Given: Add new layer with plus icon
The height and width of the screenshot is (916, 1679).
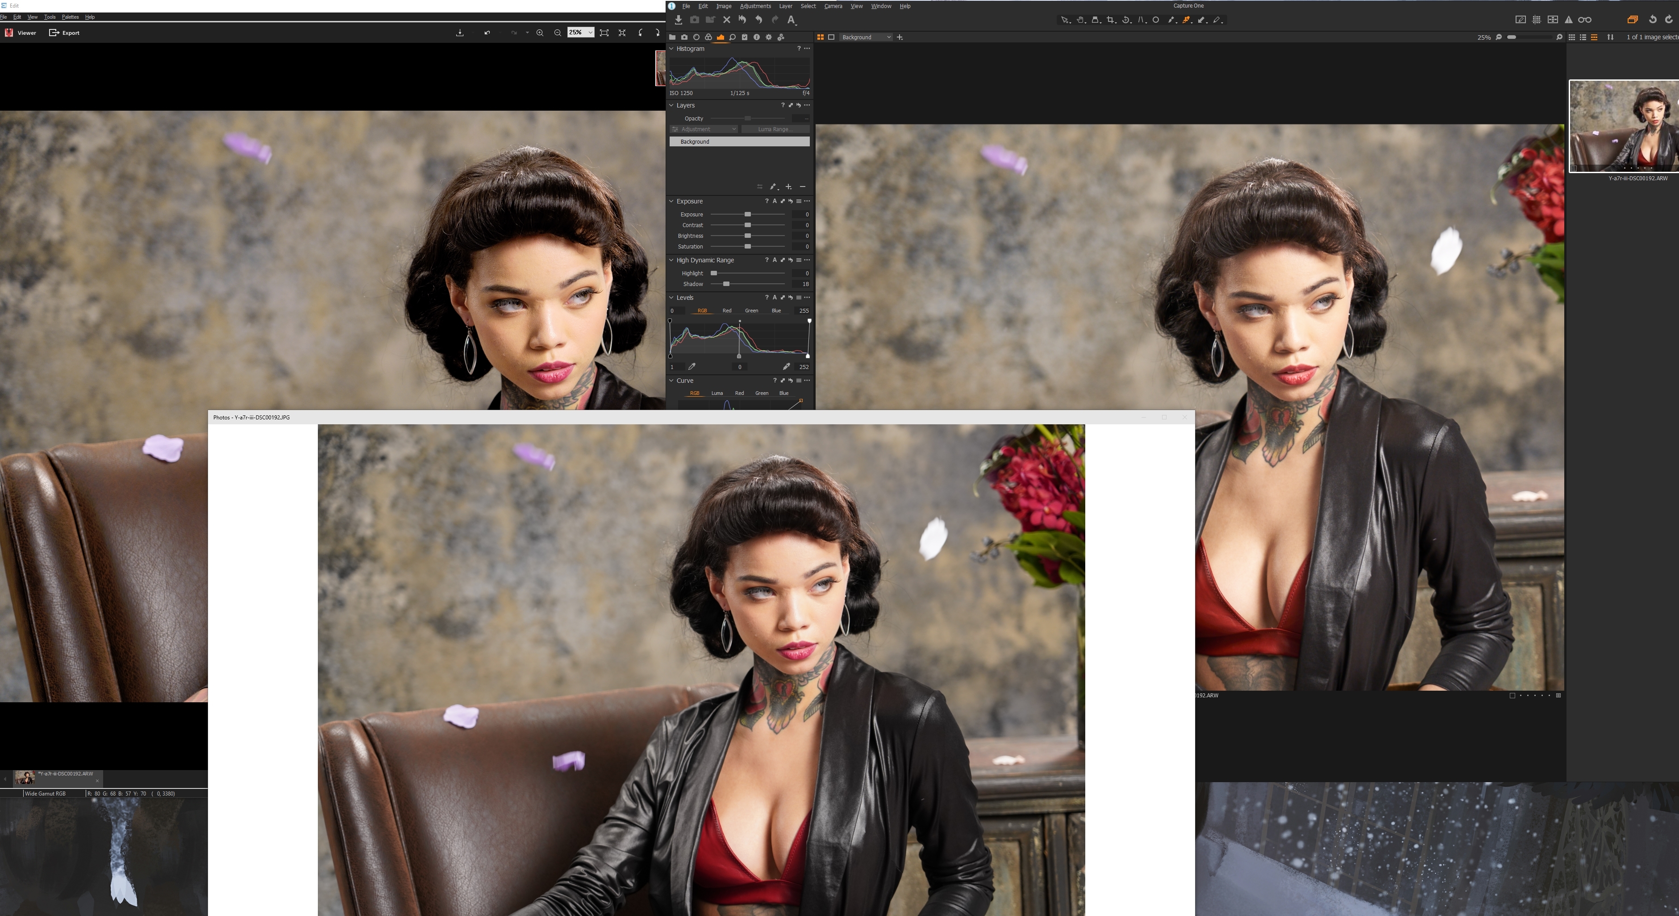Looking at the screenshot, I should pyautogui.click(x=788, y=187).
